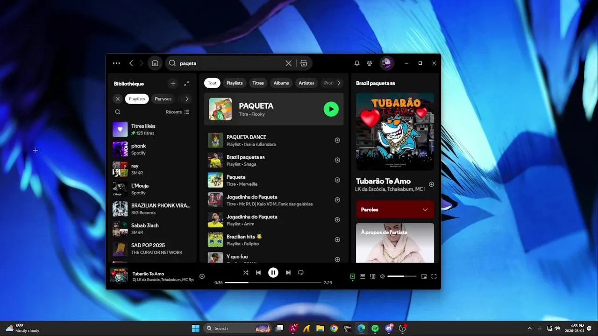Mute the volume
The width and height of the screenshot is (598, 336).
(382, 276)
